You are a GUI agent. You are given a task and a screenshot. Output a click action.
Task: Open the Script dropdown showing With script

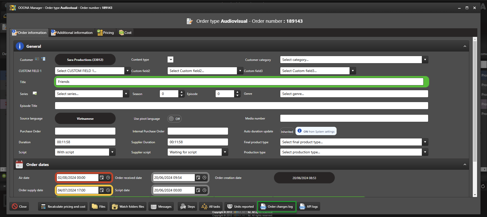coord(112,152)
